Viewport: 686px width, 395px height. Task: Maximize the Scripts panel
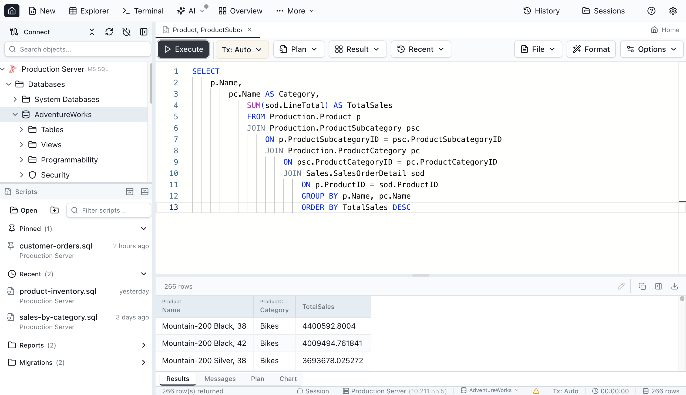pos(130,192)
